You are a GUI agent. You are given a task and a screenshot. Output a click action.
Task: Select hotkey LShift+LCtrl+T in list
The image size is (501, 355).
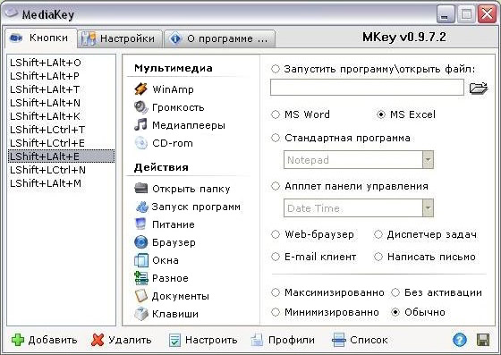61,130
